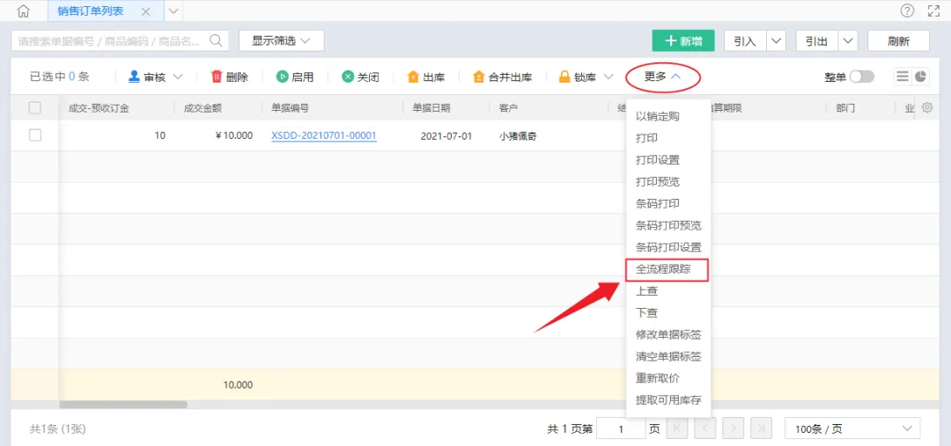This screenshot has width=951, height=446.
Task: Go to next page icon
Action: tap(733, 428)
